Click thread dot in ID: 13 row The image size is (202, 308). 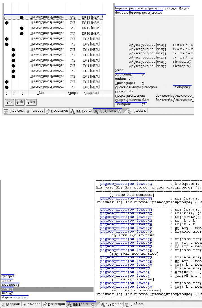pyautogui.click(x=7, y=23)
